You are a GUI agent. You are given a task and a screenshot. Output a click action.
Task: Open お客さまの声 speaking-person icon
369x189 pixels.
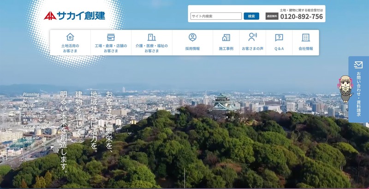252,37
